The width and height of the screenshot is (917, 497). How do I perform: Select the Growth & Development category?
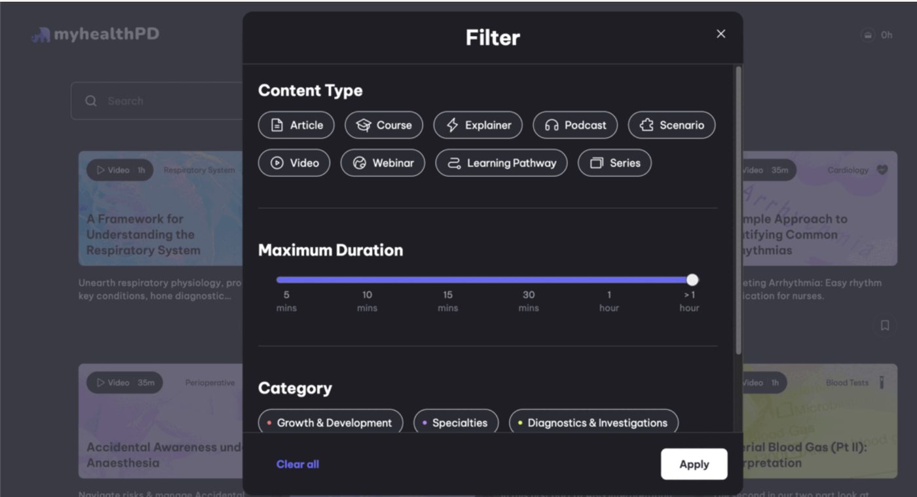tap(331, 422)
